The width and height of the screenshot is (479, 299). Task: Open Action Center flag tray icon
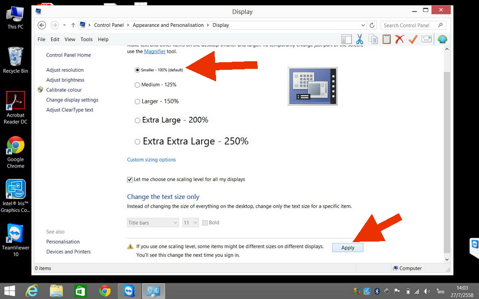click(x=397, y=291)
